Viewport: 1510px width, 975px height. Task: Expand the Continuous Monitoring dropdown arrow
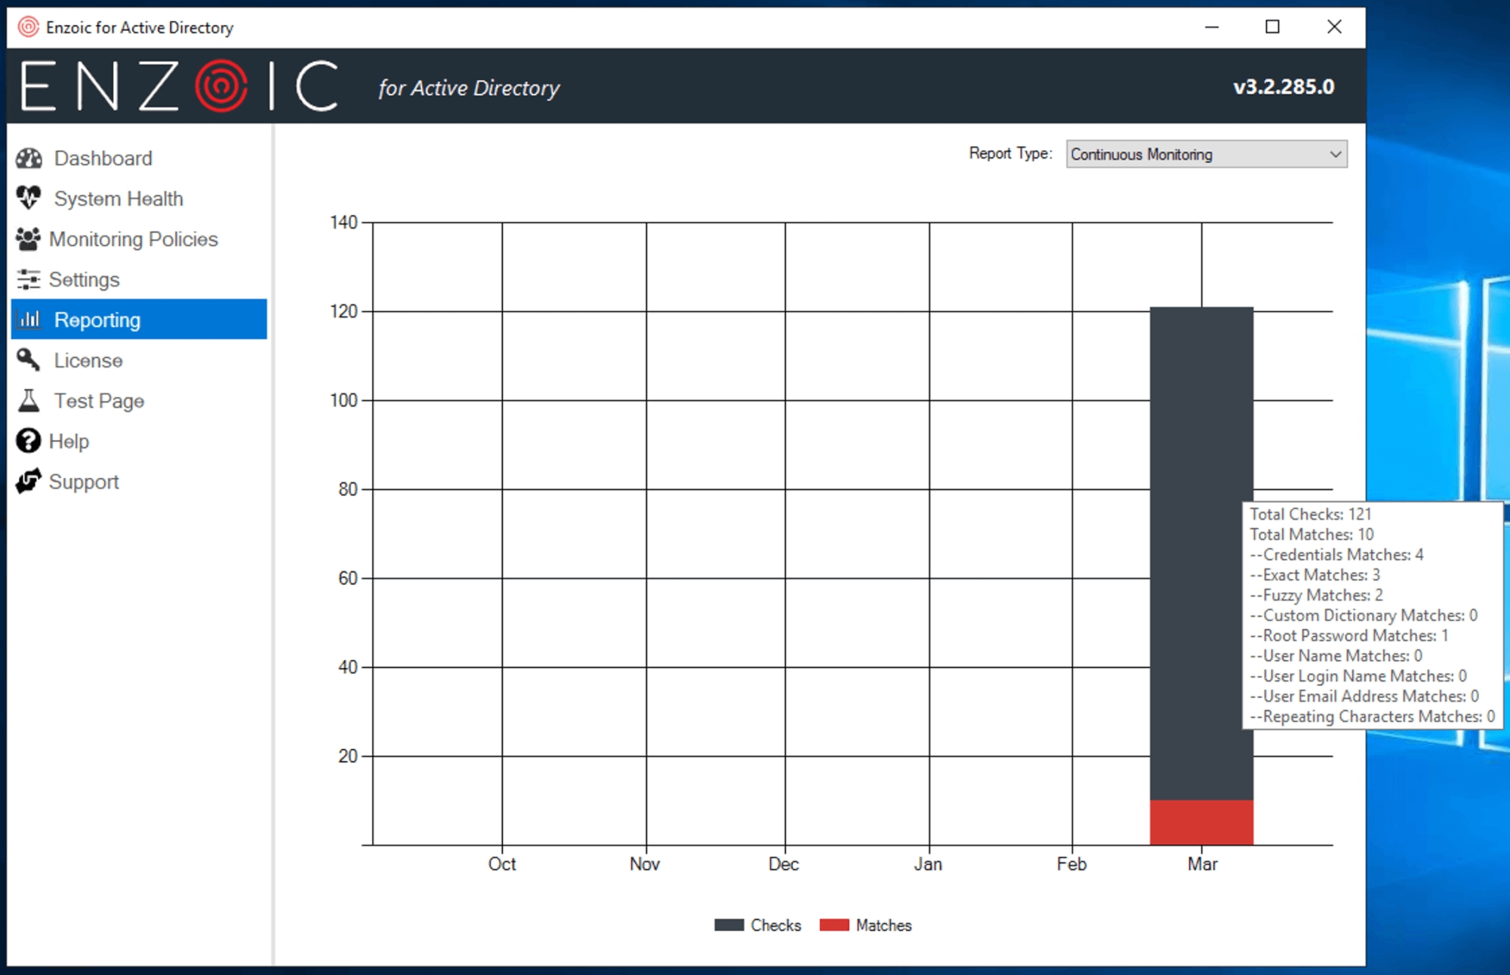(1335, 154)
